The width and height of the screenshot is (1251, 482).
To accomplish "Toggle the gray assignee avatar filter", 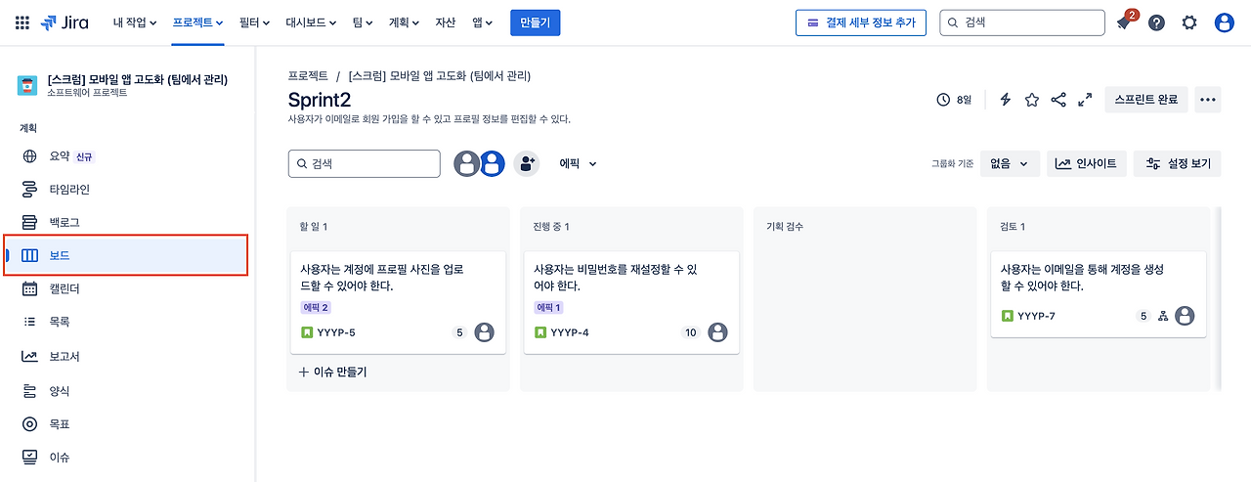I will [x=467, y=163].
